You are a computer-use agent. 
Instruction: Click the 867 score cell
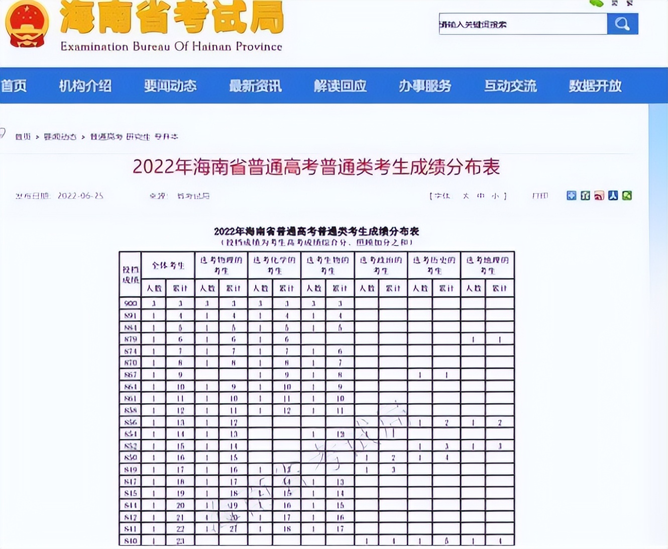(x=131, y=375)
